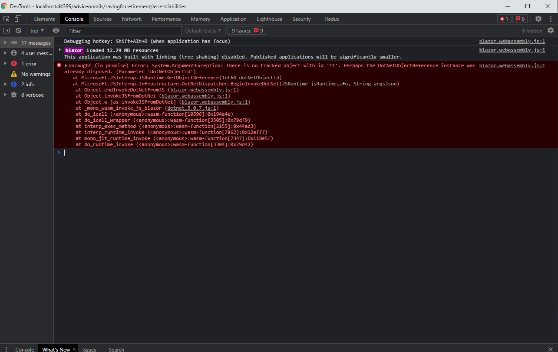The height and width of the screenshot is (352, 558).
Task: Open console settings gear next to 8 hidden
Action: tap(551, 30)
